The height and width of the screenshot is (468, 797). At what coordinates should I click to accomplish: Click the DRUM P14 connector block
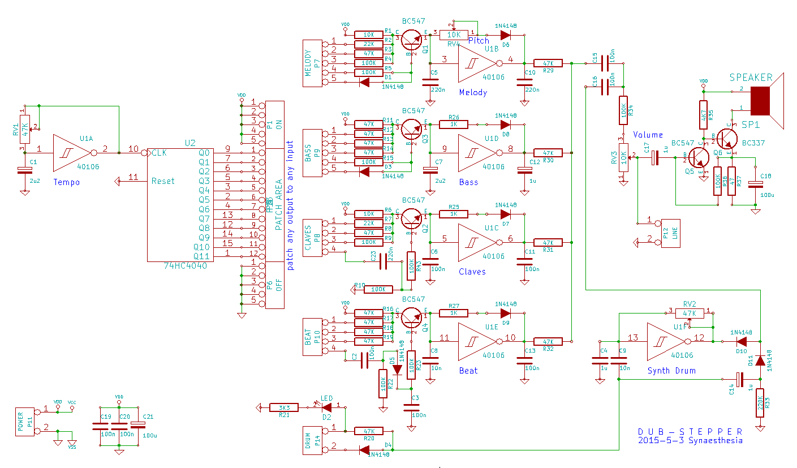(x=311, y=440)
